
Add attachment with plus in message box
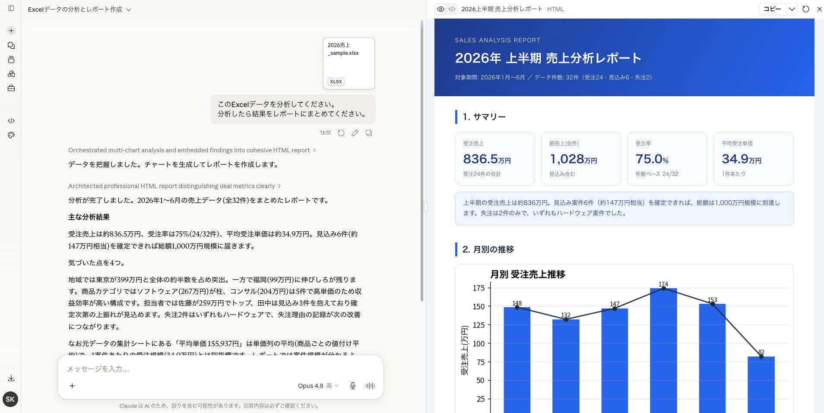tap(72, 386)
